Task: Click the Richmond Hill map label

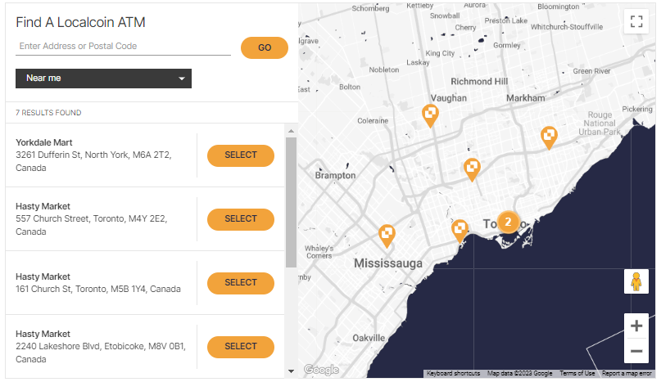Action: pyautogui.click(x=479, y=82)
